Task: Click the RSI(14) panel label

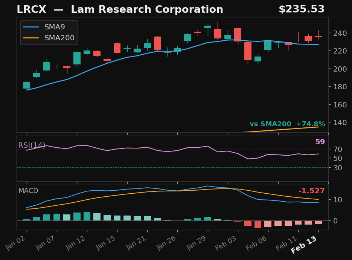Action: 32,145
